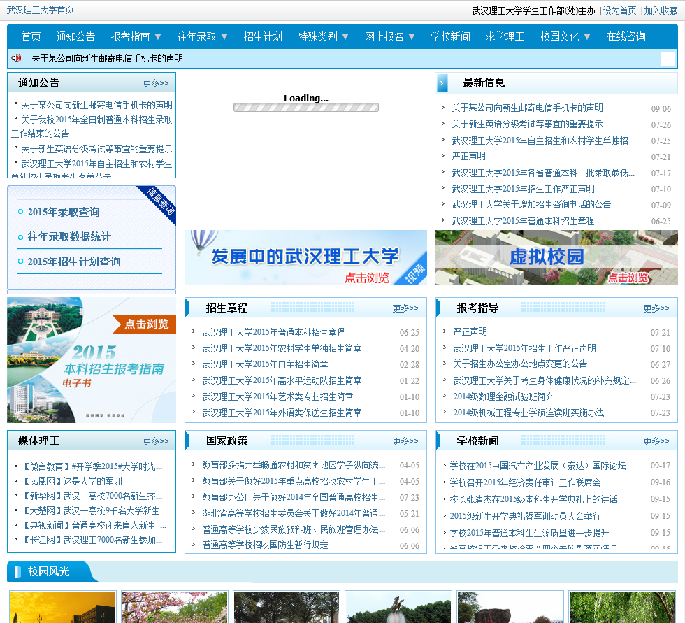This screenshot has width=685, height=623.
Task: Open the 学校新闻 navigation item
Action: tap(450, 36)
